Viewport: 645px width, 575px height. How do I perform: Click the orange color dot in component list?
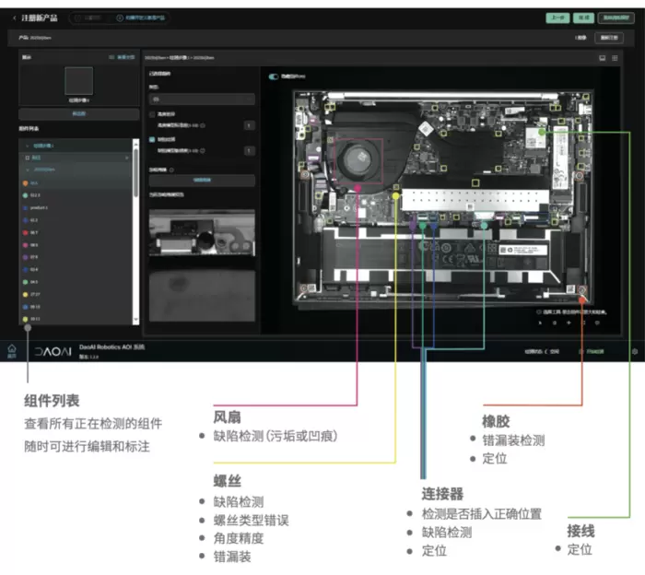(x=23, y=183)
